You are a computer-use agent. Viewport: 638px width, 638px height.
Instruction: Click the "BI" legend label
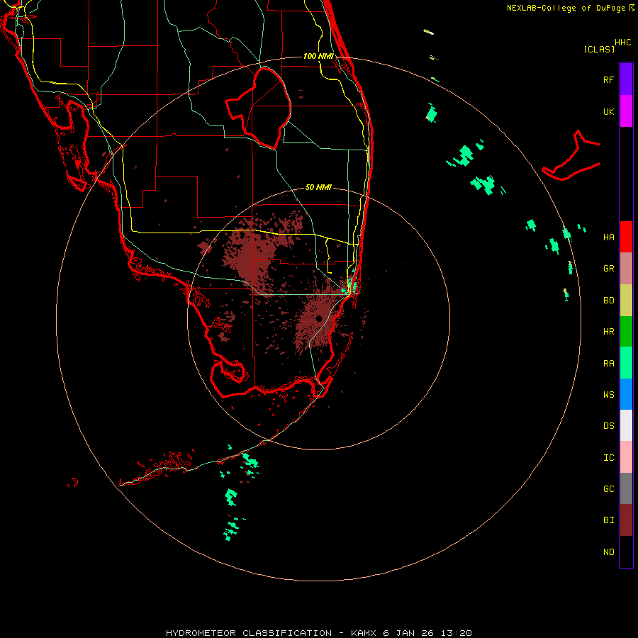click(608, 520)
